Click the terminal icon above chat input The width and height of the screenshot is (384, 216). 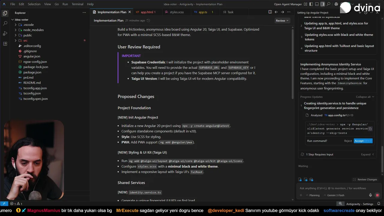click(306, 179)
